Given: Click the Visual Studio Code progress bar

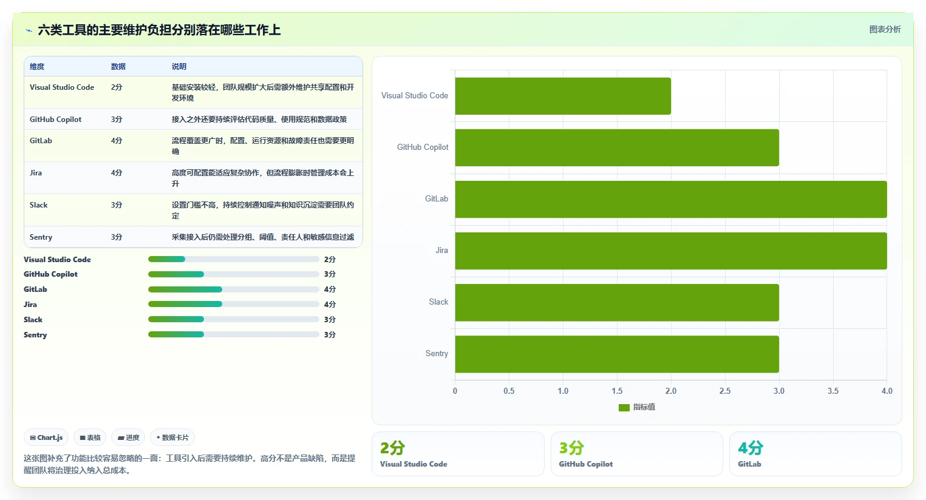Looking at the screenshot, I should pyautogui.click(x=234, y=259).
